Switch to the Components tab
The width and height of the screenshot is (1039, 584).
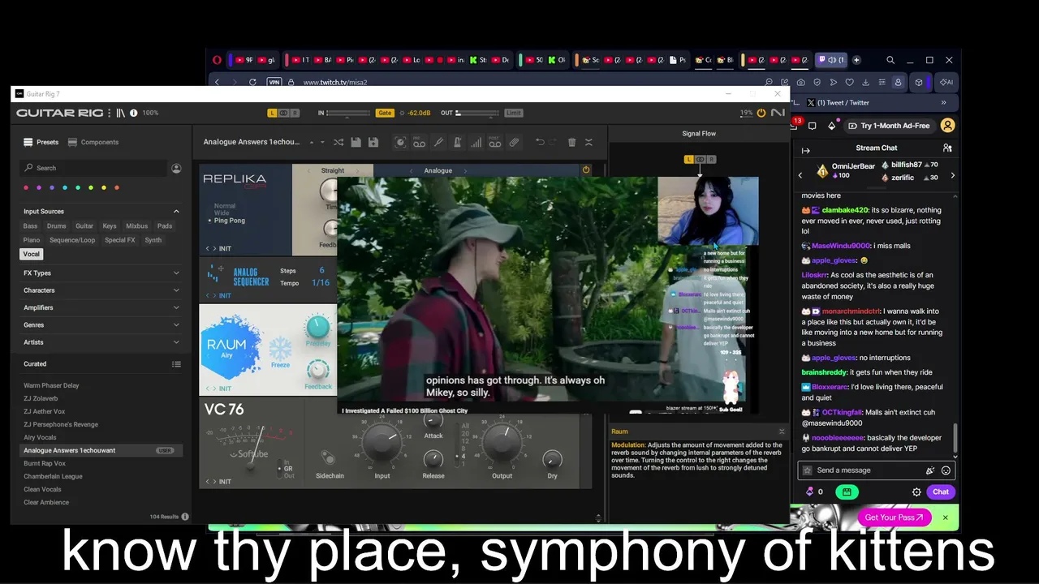click(x=93, y=142)
